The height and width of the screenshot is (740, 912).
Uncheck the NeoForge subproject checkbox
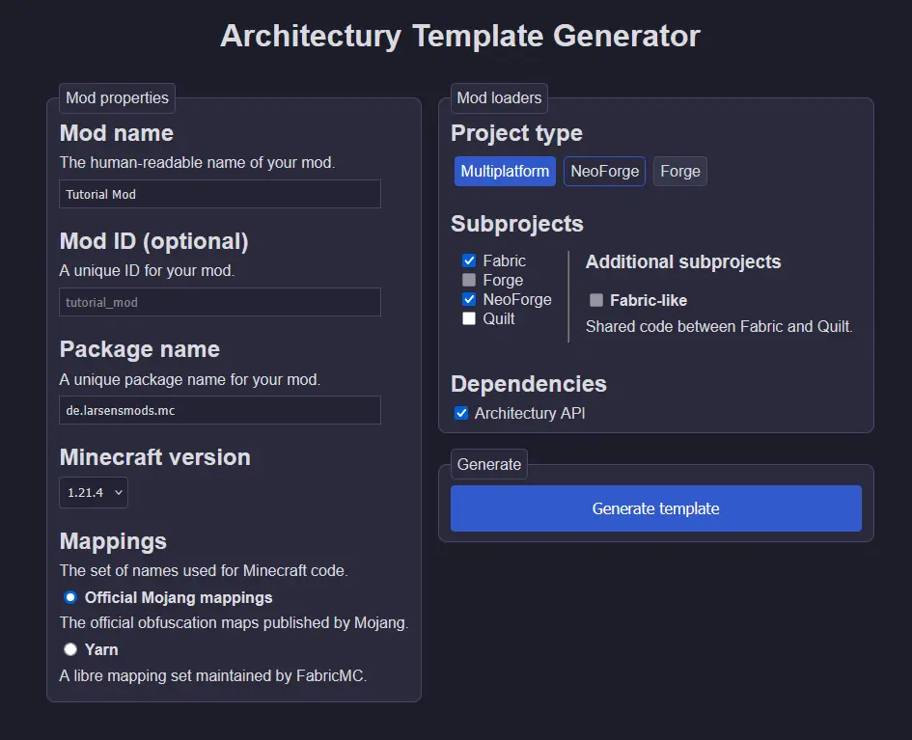click(x=469, y=299)
